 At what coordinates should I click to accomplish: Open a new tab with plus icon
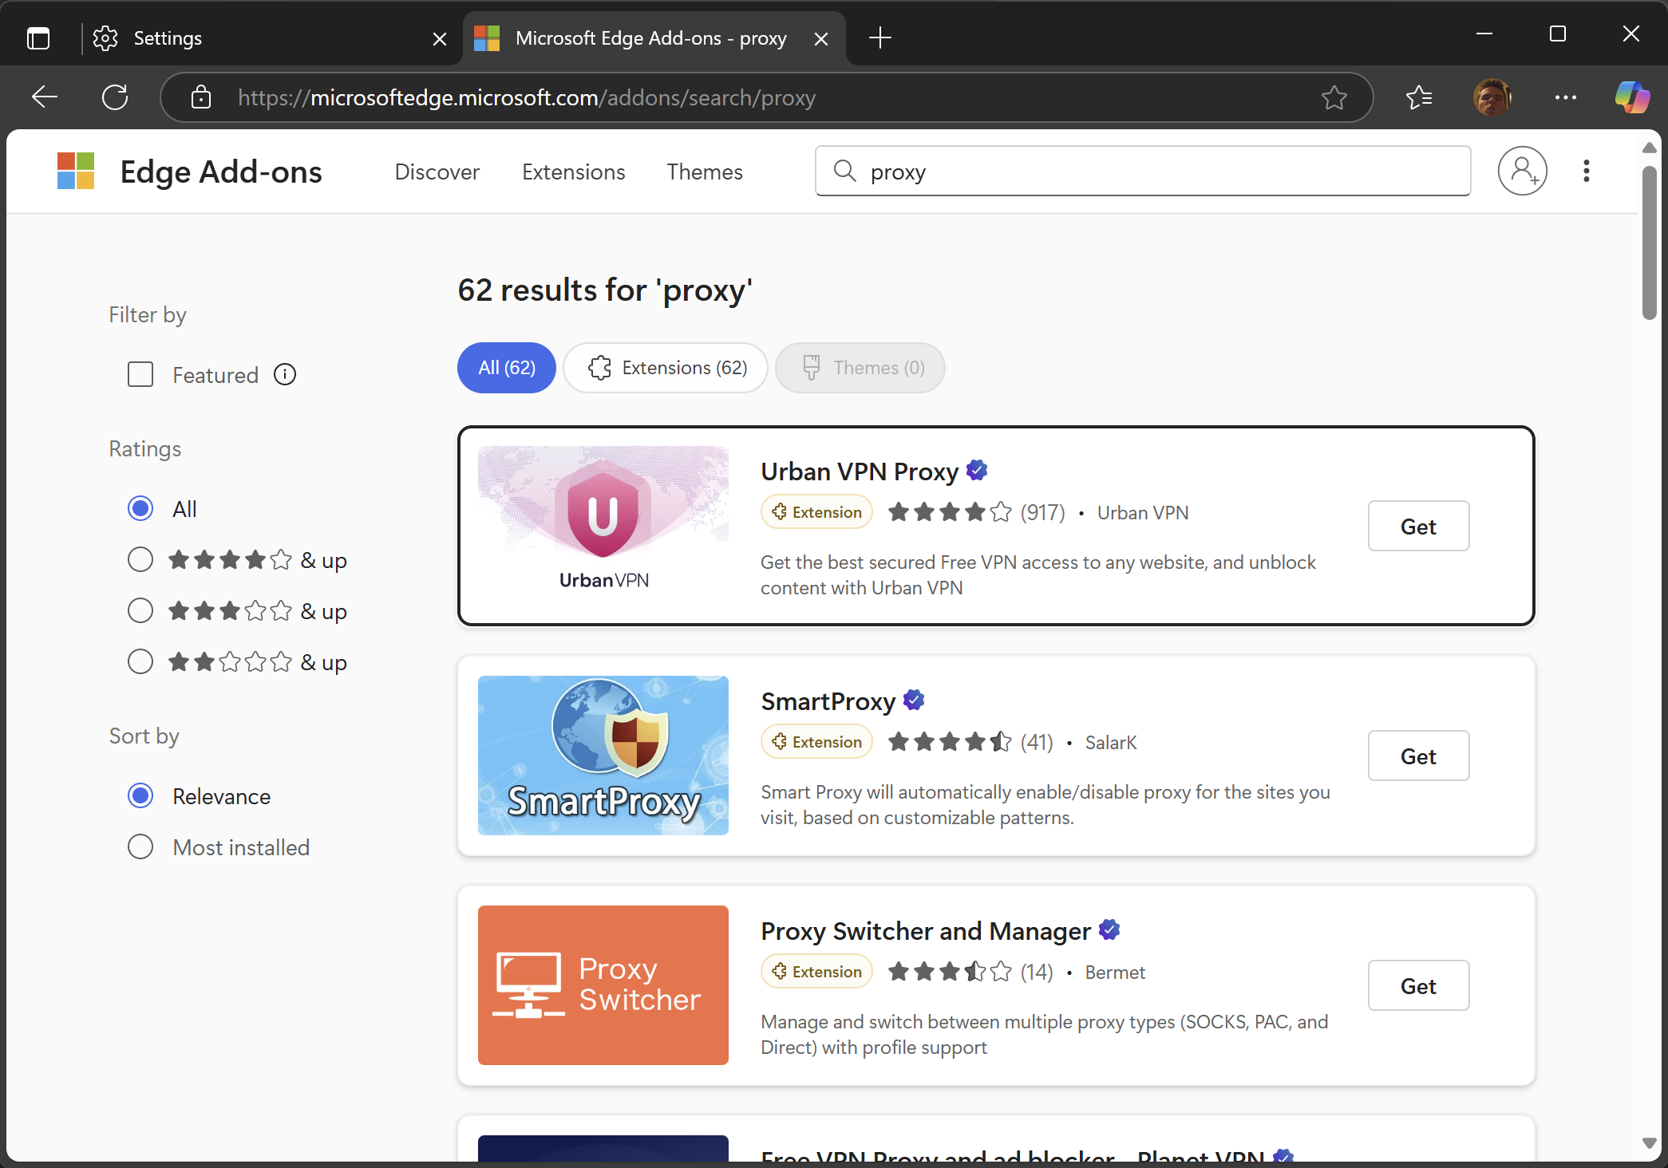coord(880,37)
